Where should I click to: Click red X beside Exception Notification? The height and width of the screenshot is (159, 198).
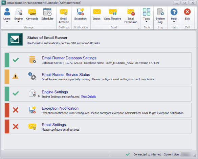click(16, 110)
